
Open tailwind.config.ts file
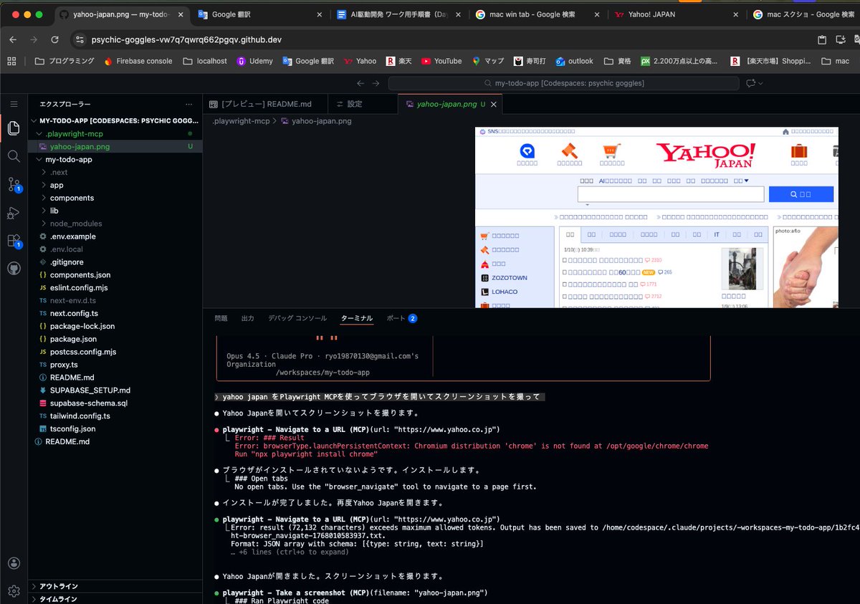pyautogui.click(x=115, y=416)
